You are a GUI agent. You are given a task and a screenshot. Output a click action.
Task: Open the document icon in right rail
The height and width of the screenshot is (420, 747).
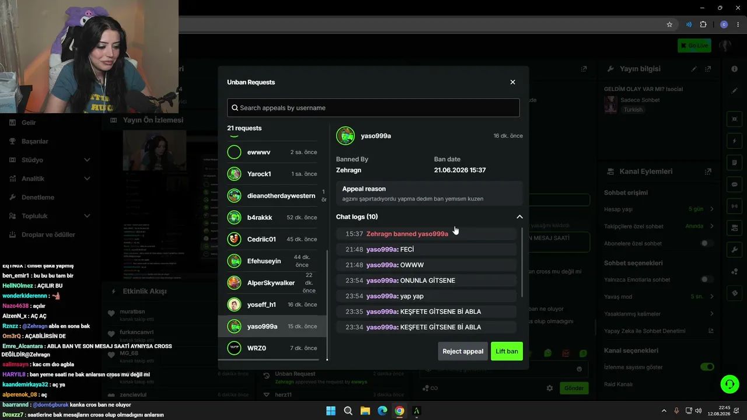coord(734,163)
